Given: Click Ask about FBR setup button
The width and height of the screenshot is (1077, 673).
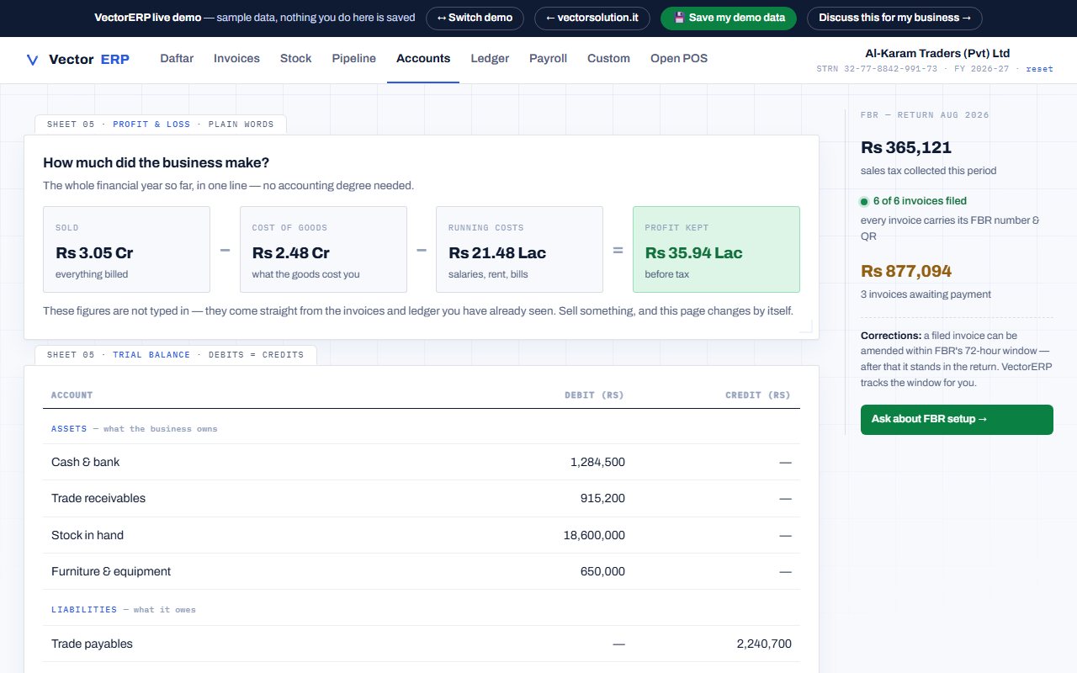Looking at the screenshot, I should point(957,420).
